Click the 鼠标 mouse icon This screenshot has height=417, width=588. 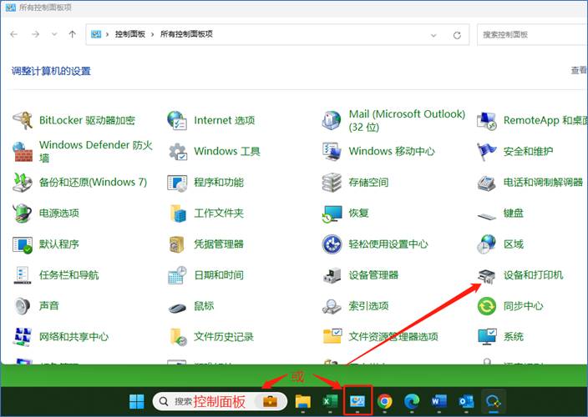click(177, 308)
